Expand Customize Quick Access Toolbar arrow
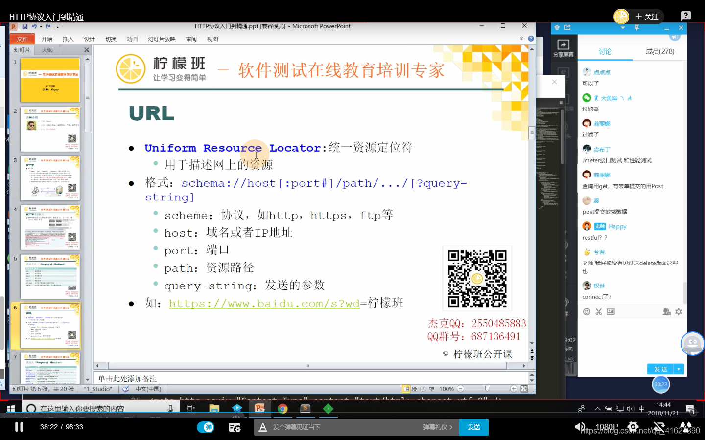The height and width of the screenshot is (440, 705). 58,27
